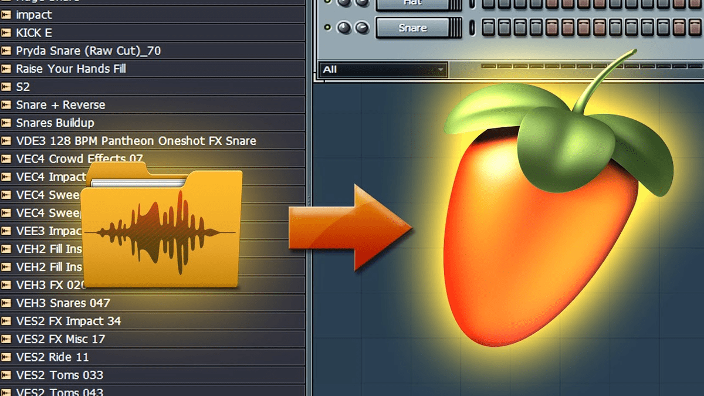This screenshot has width=704, height=396.
Task: Toggle the first step of Snare row
Action: point(488,27)
